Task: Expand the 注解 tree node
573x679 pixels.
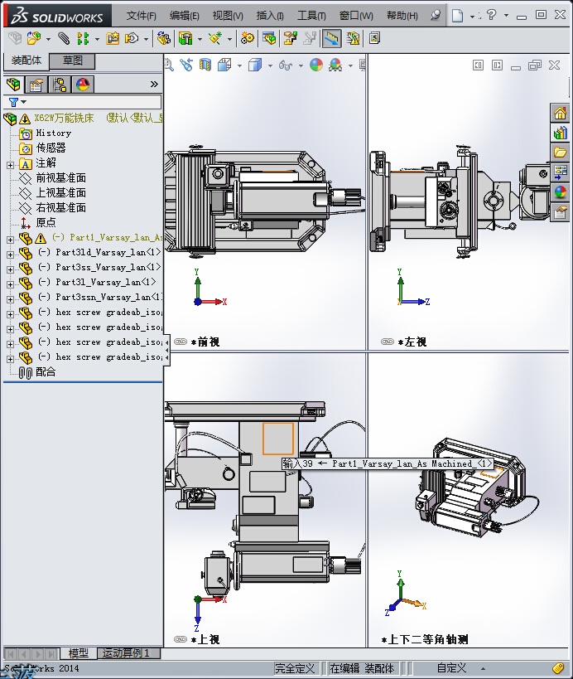Action: coord(11,165)
